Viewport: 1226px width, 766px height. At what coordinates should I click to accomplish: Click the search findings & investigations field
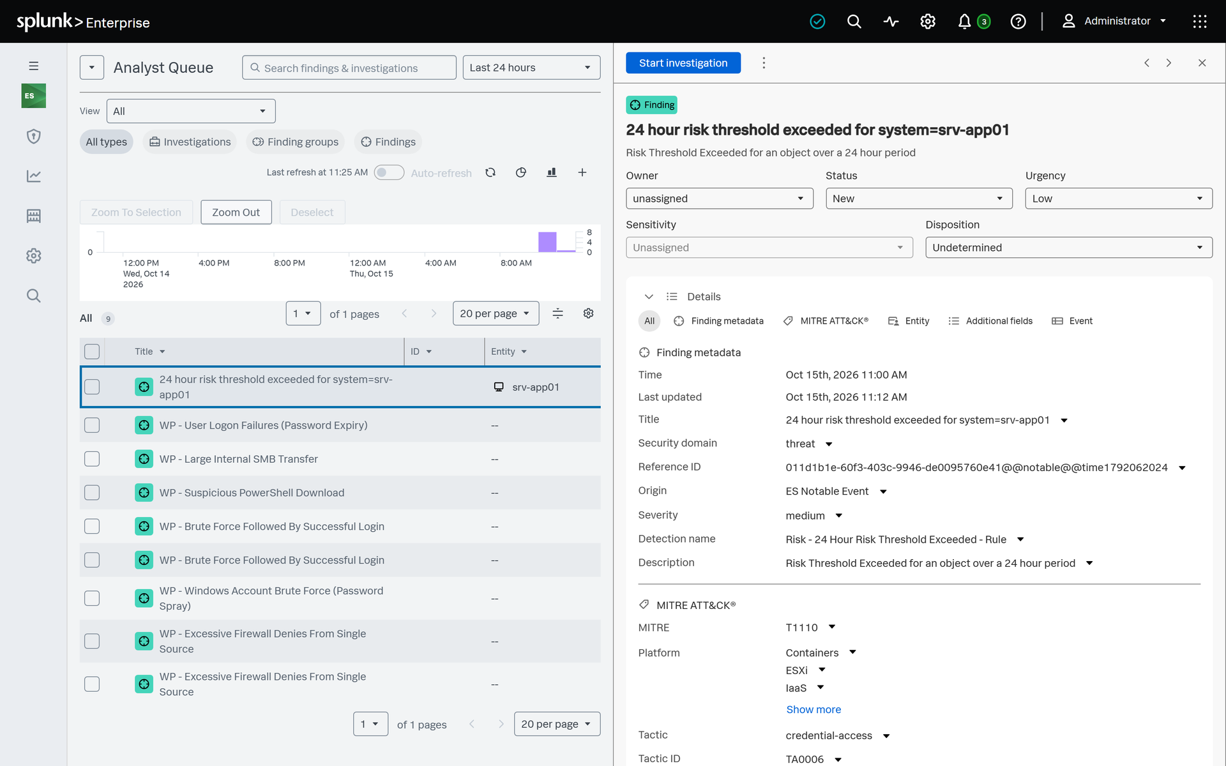349,68
